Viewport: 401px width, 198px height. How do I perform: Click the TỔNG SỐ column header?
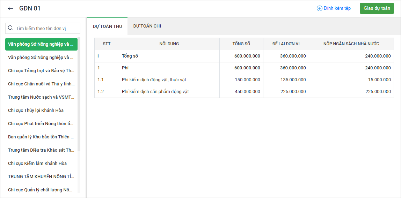point(241,44)
